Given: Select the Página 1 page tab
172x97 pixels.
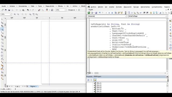Looking at the screenshot, I should [33, 86].
